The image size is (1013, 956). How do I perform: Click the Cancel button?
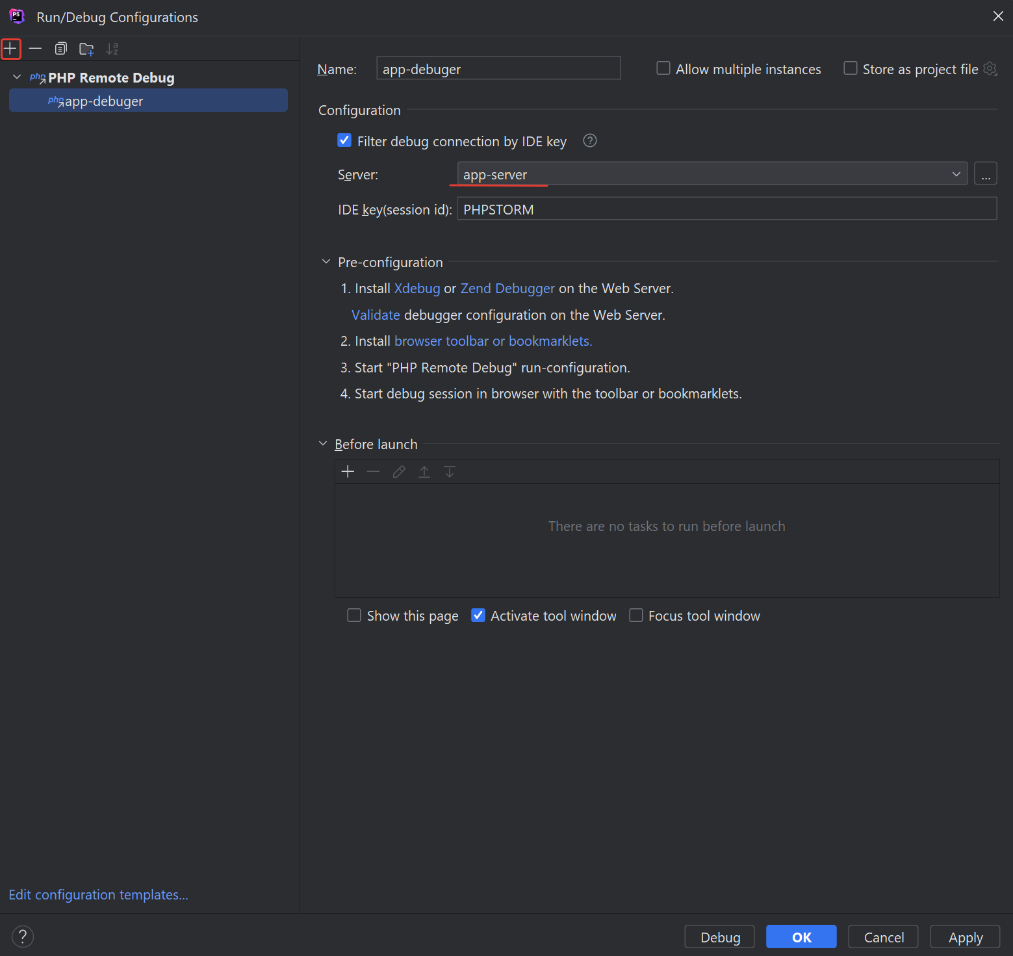883,937
